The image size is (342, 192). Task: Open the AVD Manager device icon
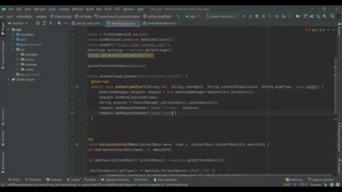click(x=318, y=16)
